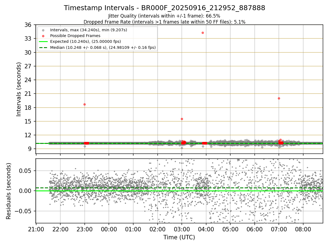Click the '21:00' x-axis tick label
The width and height of the screenshot is (329, 247).
(36, 229)
